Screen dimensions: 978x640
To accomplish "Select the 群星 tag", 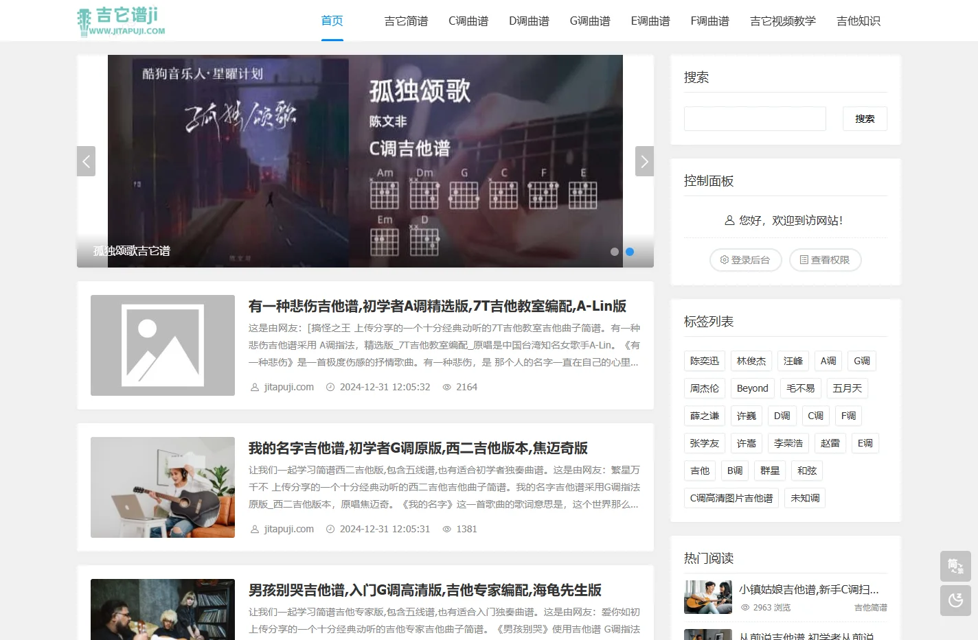I will pyautogui.click(x=770, y=471).
